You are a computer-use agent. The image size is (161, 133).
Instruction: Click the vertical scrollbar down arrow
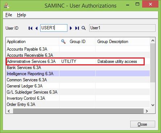(x=153, y=105)
